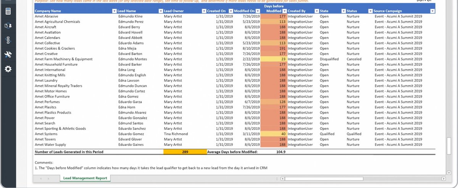Image resolution: width=458 pixels, height=188 pixels.
Task: Open the hierarchy structure sidebar icon
Action: [x=8, y=40]
